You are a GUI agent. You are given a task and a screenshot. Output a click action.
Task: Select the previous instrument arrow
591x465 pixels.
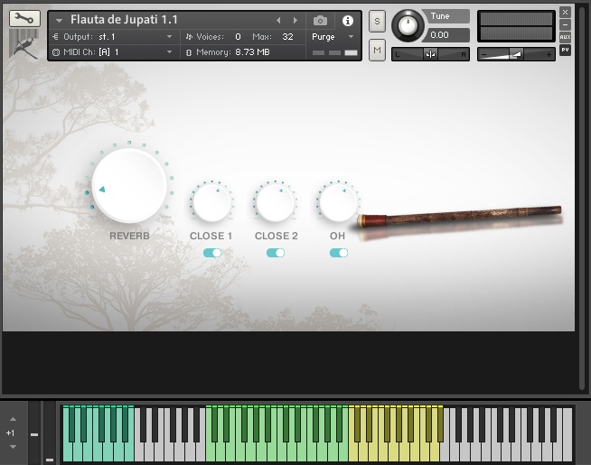(x=278, y=20)
